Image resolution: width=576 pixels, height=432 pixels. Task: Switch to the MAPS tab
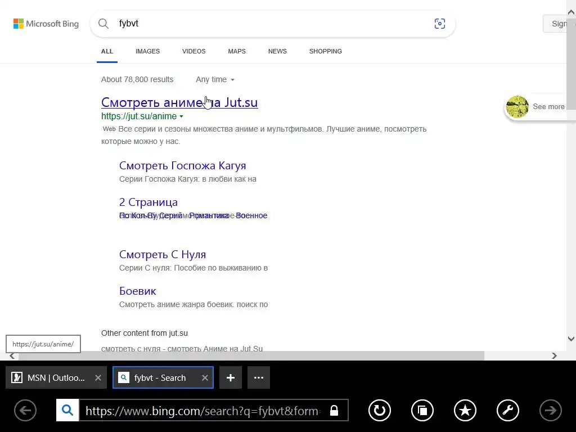click(x=237, y=51)
